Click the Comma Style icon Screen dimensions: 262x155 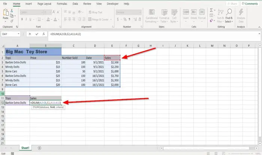[130, 19]
